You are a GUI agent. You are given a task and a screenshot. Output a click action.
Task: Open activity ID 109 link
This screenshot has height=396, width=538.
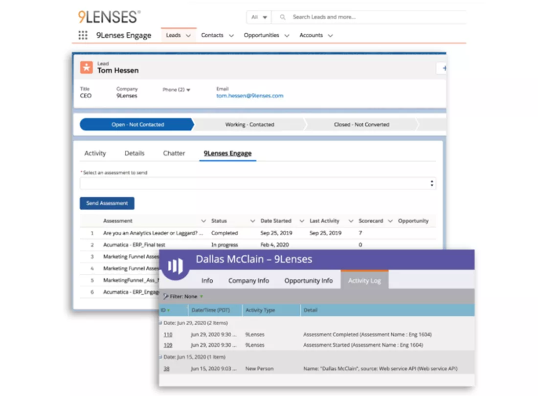click(x=168, y=345)
